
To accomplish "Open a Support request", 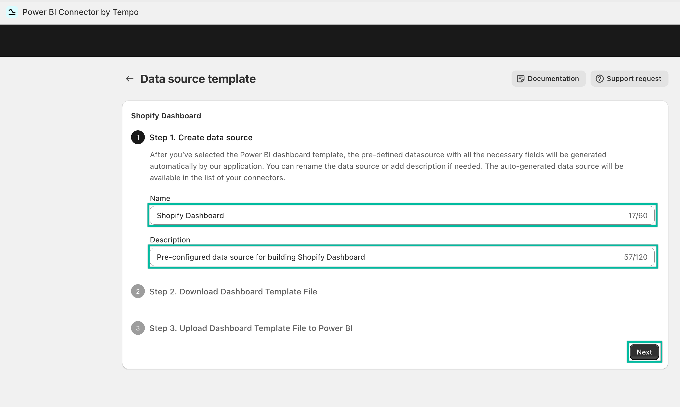I will pyautogui.click(x=629, y=79).
